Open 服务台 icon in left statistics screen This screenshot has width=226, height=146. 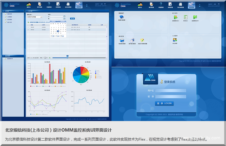point(29,5)
